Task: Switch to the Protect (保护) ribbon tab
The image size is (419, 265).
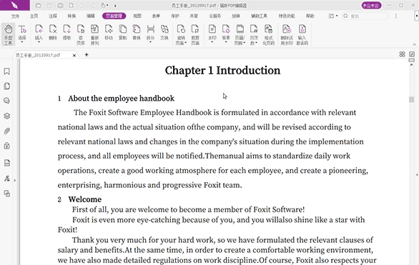Action: click(175, 16)
